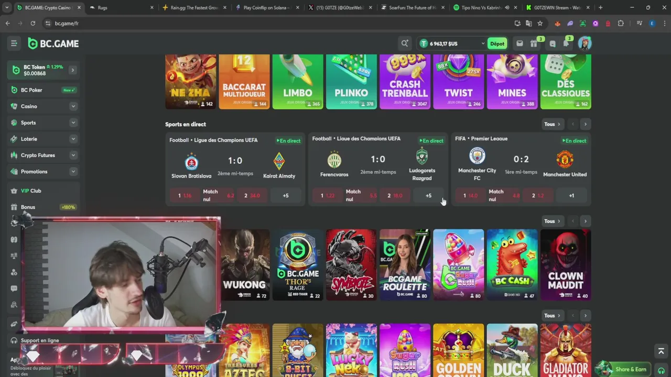
Task: Click the green Dépôt button
Action: [497, 43]
